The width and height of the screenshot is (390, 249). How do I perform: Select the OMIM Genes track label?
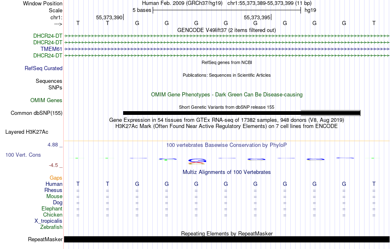click(46, 100)
